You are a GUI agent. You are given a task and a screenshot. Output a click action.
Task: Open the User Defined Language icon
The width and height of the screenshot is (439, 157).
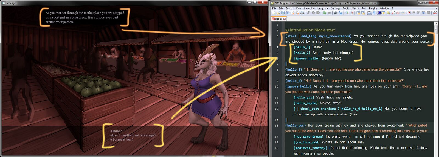pyautogui.click(x=384, y=13)
